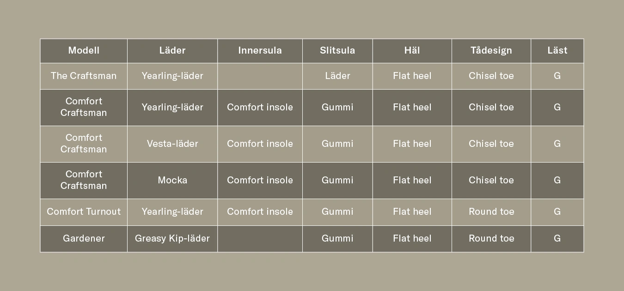Screen dimensions: 624x291
Task: Click the Läst column header
Action: click(557, 51)
